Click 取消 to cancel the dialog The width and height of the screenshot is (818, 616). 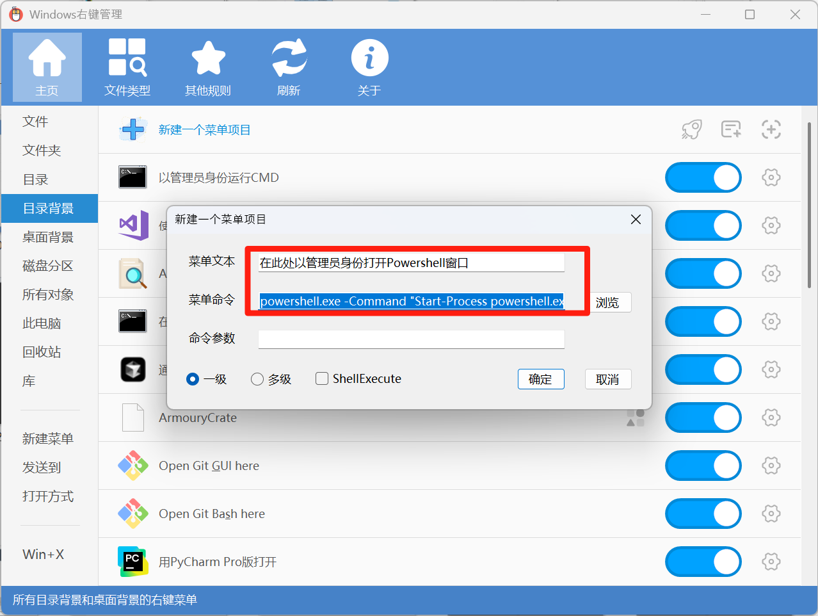(x=608, y=379)
